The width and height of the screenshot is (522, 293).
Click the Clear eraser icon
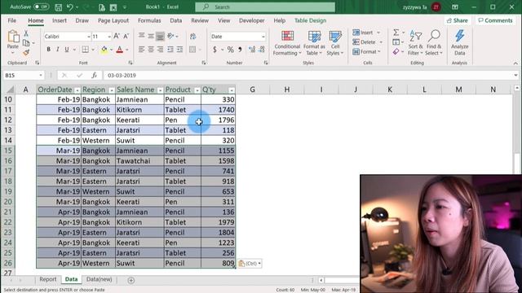tap(396, 51)
